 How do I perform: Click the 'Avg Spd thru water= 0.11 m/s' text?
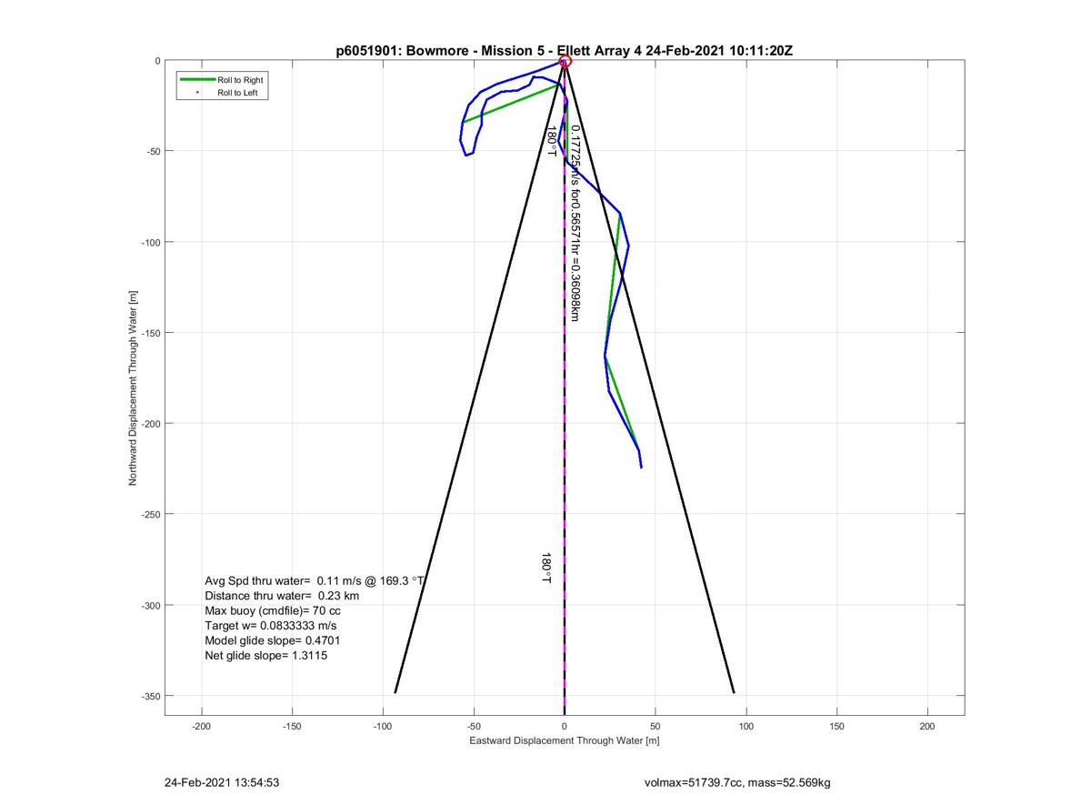tap(284, 580)
